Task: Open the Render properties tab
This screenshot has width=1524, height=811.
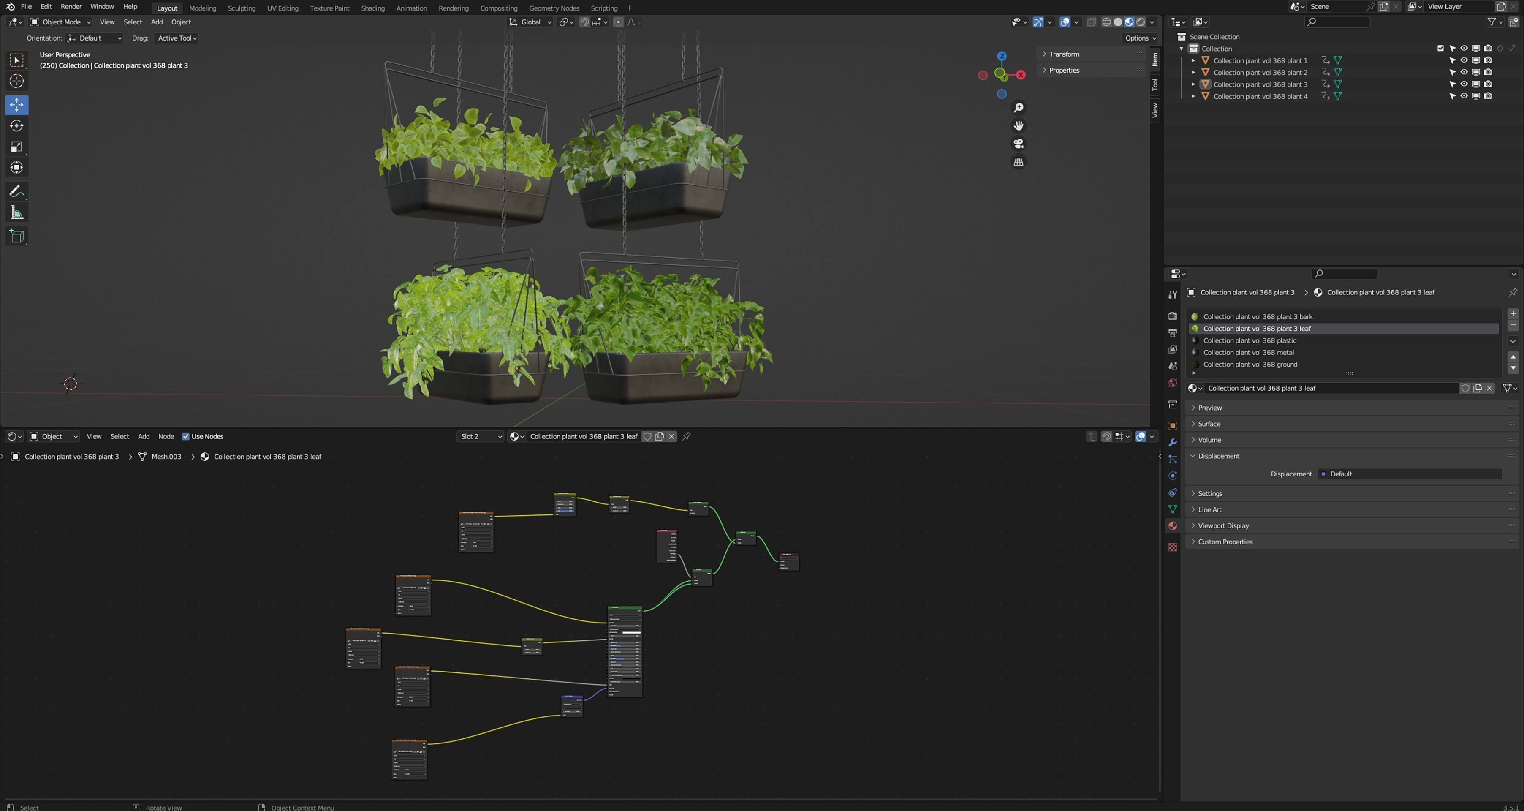Action: (1173, 316)
